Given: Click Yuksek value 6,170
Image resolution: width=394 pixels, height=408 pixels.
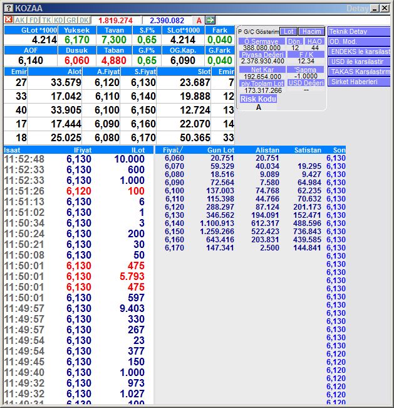Looking at the screenshot, I should 77,40.
